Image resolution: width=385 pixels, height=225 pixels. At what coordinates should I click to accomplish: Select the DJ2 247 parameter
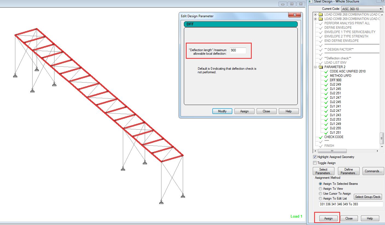pyautogui.click(x=335, y=111)
